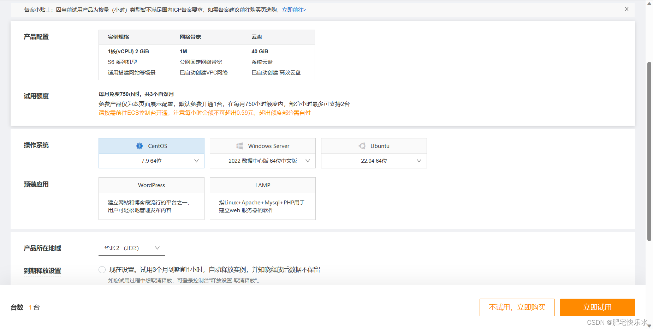
Task: Click the CentOS logo icon
Action: coord(139,146)
